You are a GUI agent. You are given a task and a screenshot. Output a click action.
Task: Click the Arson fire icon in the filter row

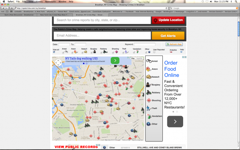pyautogui.click(x=76, y=52)
